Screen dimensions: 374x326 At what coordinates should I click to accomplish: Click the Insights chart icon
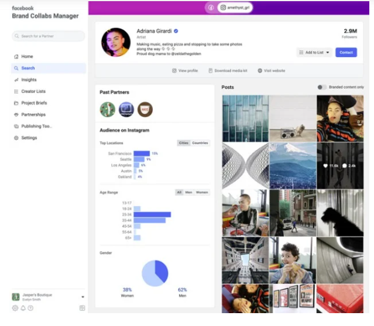click(16, 80)
